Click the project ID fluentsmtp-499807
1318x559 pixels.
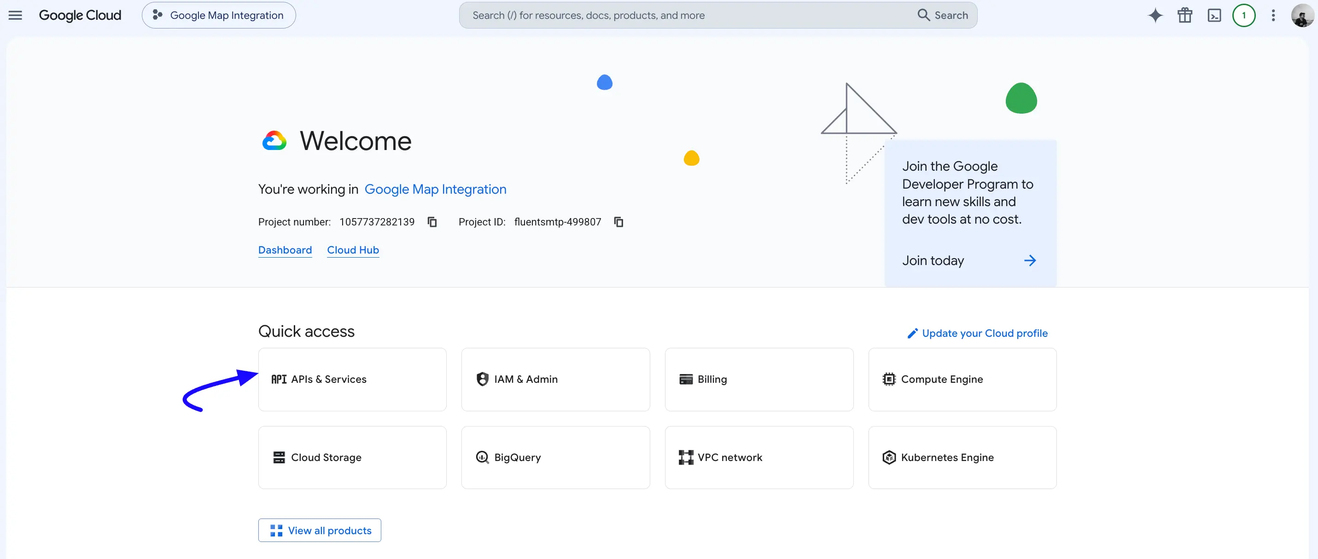[558, 222]
